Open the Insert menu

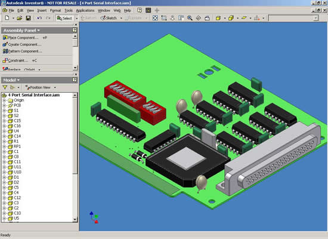pos(42,10)
